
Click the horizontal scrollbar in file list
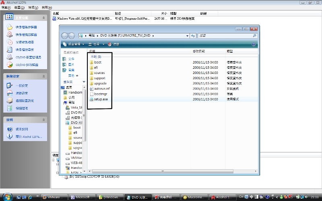tap(163, 171)
